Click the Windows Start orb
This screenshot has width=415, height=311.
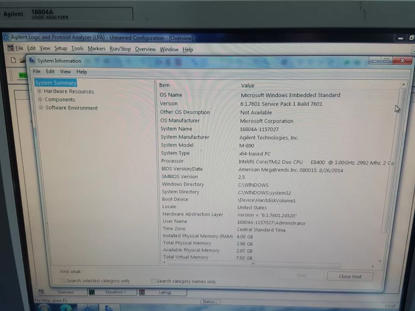coord(44,308)
